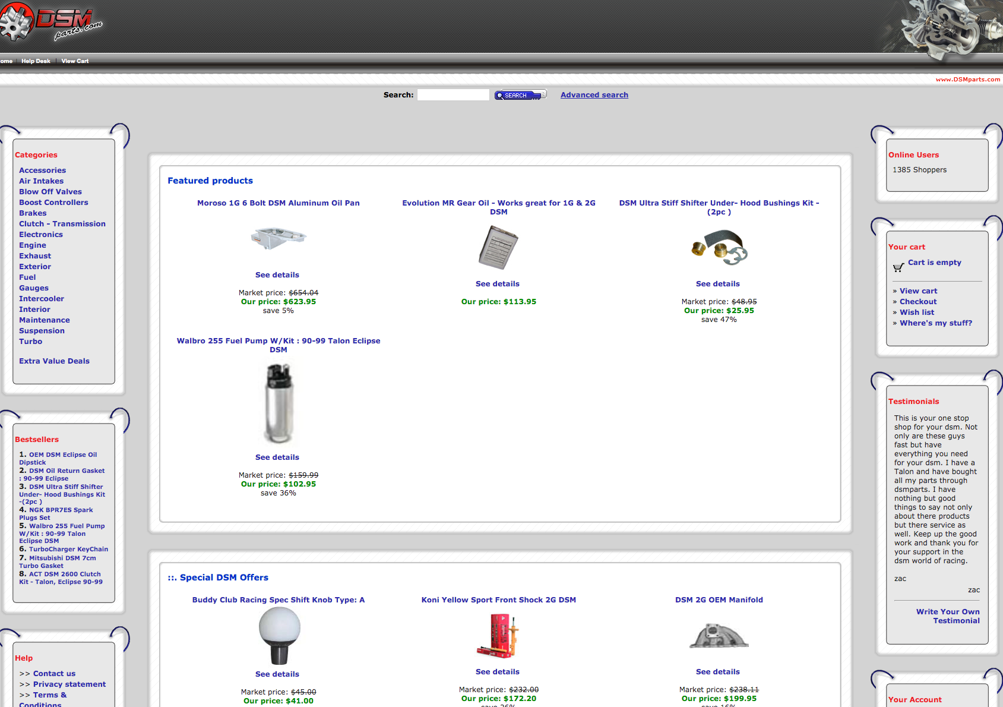1003x707 pixels.
Task: Go to the Intercooler category
Action: tap(42, 299)
